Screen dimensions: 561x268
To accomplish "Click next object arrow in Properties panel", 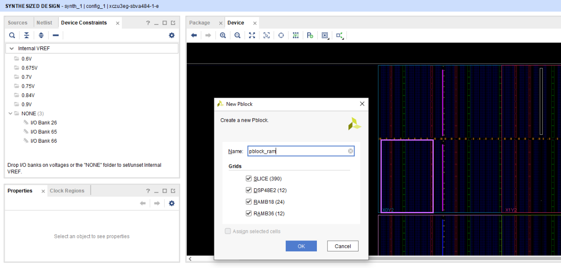I will click(156, 203).
